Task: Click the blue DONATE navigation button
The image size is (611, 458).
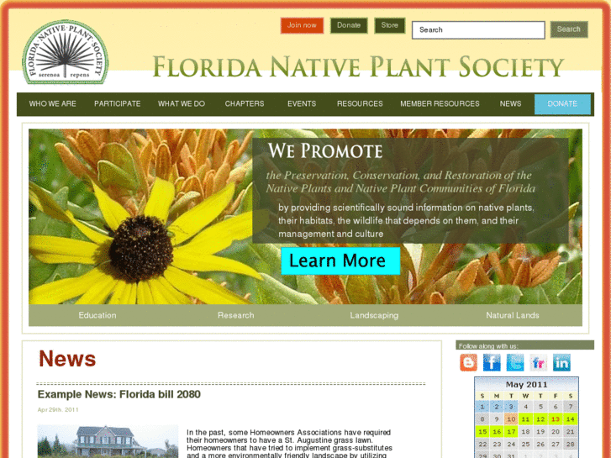Action: [563, 104]
